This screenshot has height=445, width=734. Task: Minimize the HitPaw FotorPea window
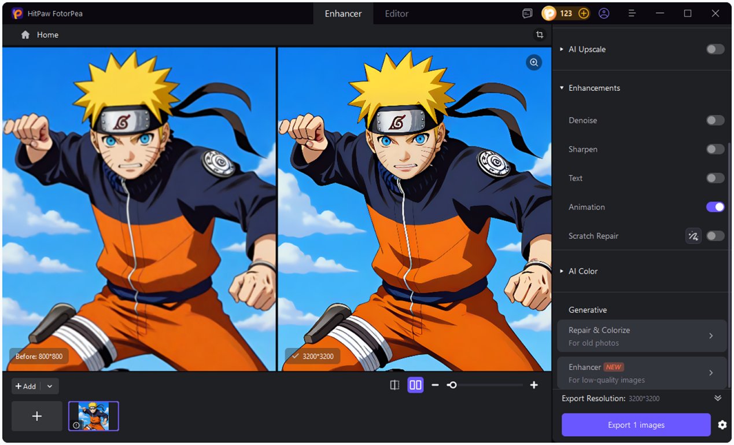click(x=660, y=13)
